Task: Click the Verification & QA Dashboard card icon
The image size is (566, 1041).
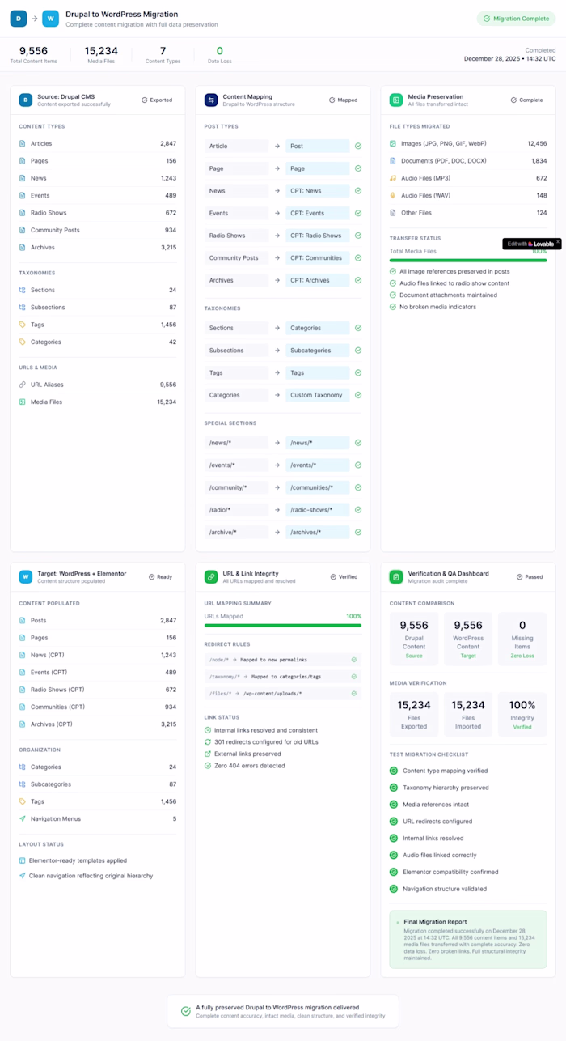Action: click(x=396, y=577)
